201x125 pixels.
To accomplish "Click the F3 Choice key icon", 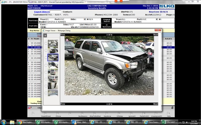I will 58,113.
